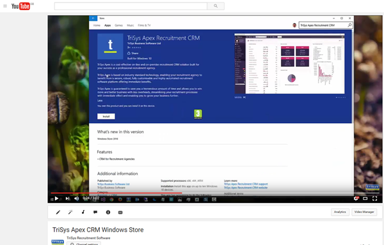Maximize the Store window in video

342,18
